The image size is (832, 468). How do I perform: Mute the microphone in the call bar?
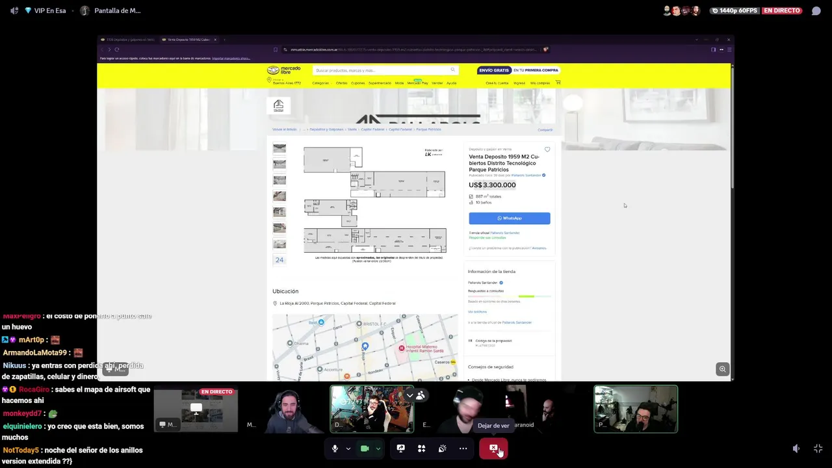[335, 448]
